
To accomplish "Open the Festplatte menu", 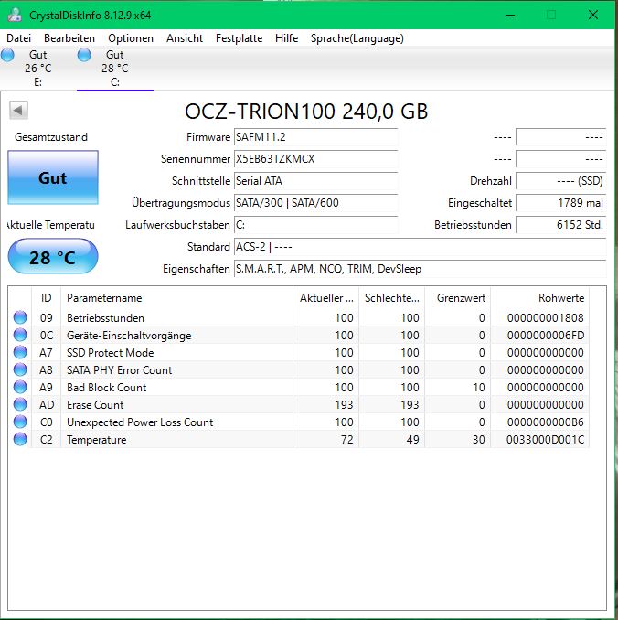I will [239, 38].
